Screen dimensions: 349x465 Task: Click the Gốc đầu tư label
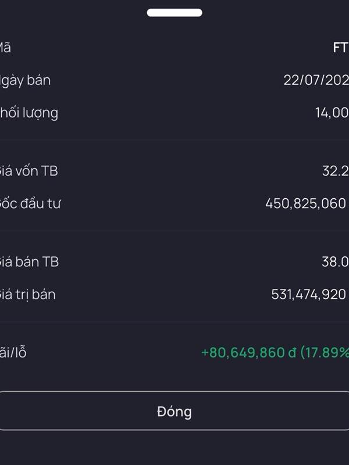coord(31,203)
